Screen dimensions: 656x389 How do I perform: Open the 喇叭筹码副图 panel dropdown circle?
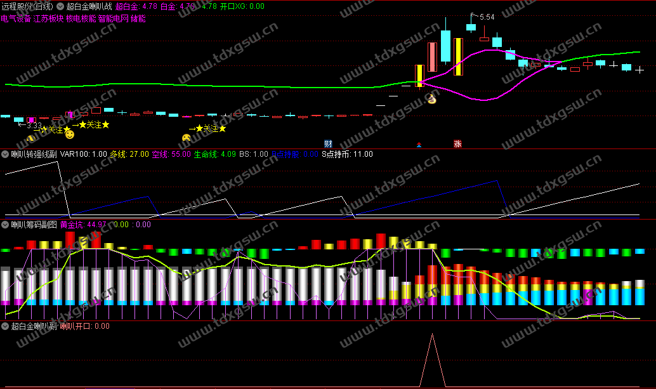click(x=5, y=224)
